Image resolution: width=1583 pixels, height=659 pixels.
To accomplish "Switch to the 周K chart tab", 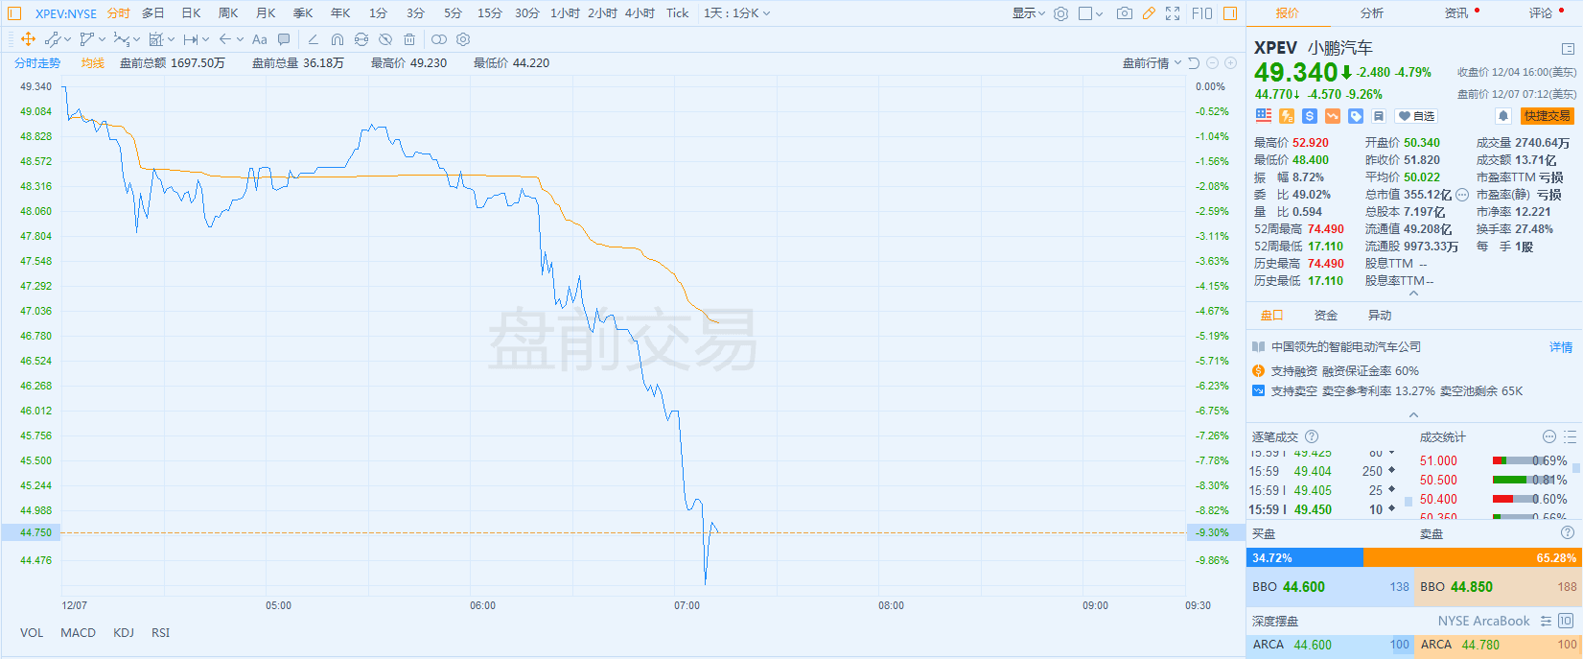I will [x=228, y=13].
